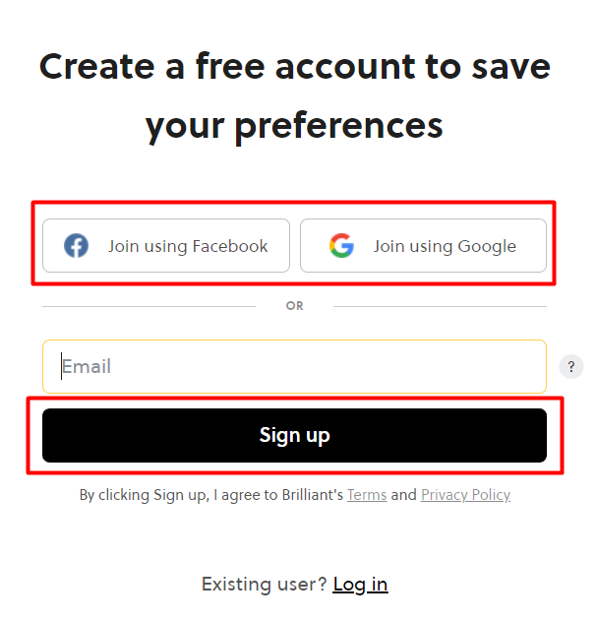
Task: Click the Email placeholder text
Action: (x=87, y=367)
